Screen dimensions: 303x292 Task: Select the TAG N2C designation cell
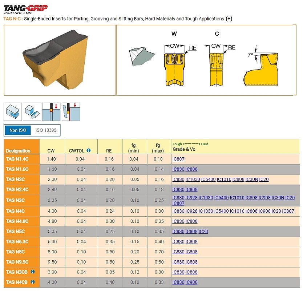[22, 179]
